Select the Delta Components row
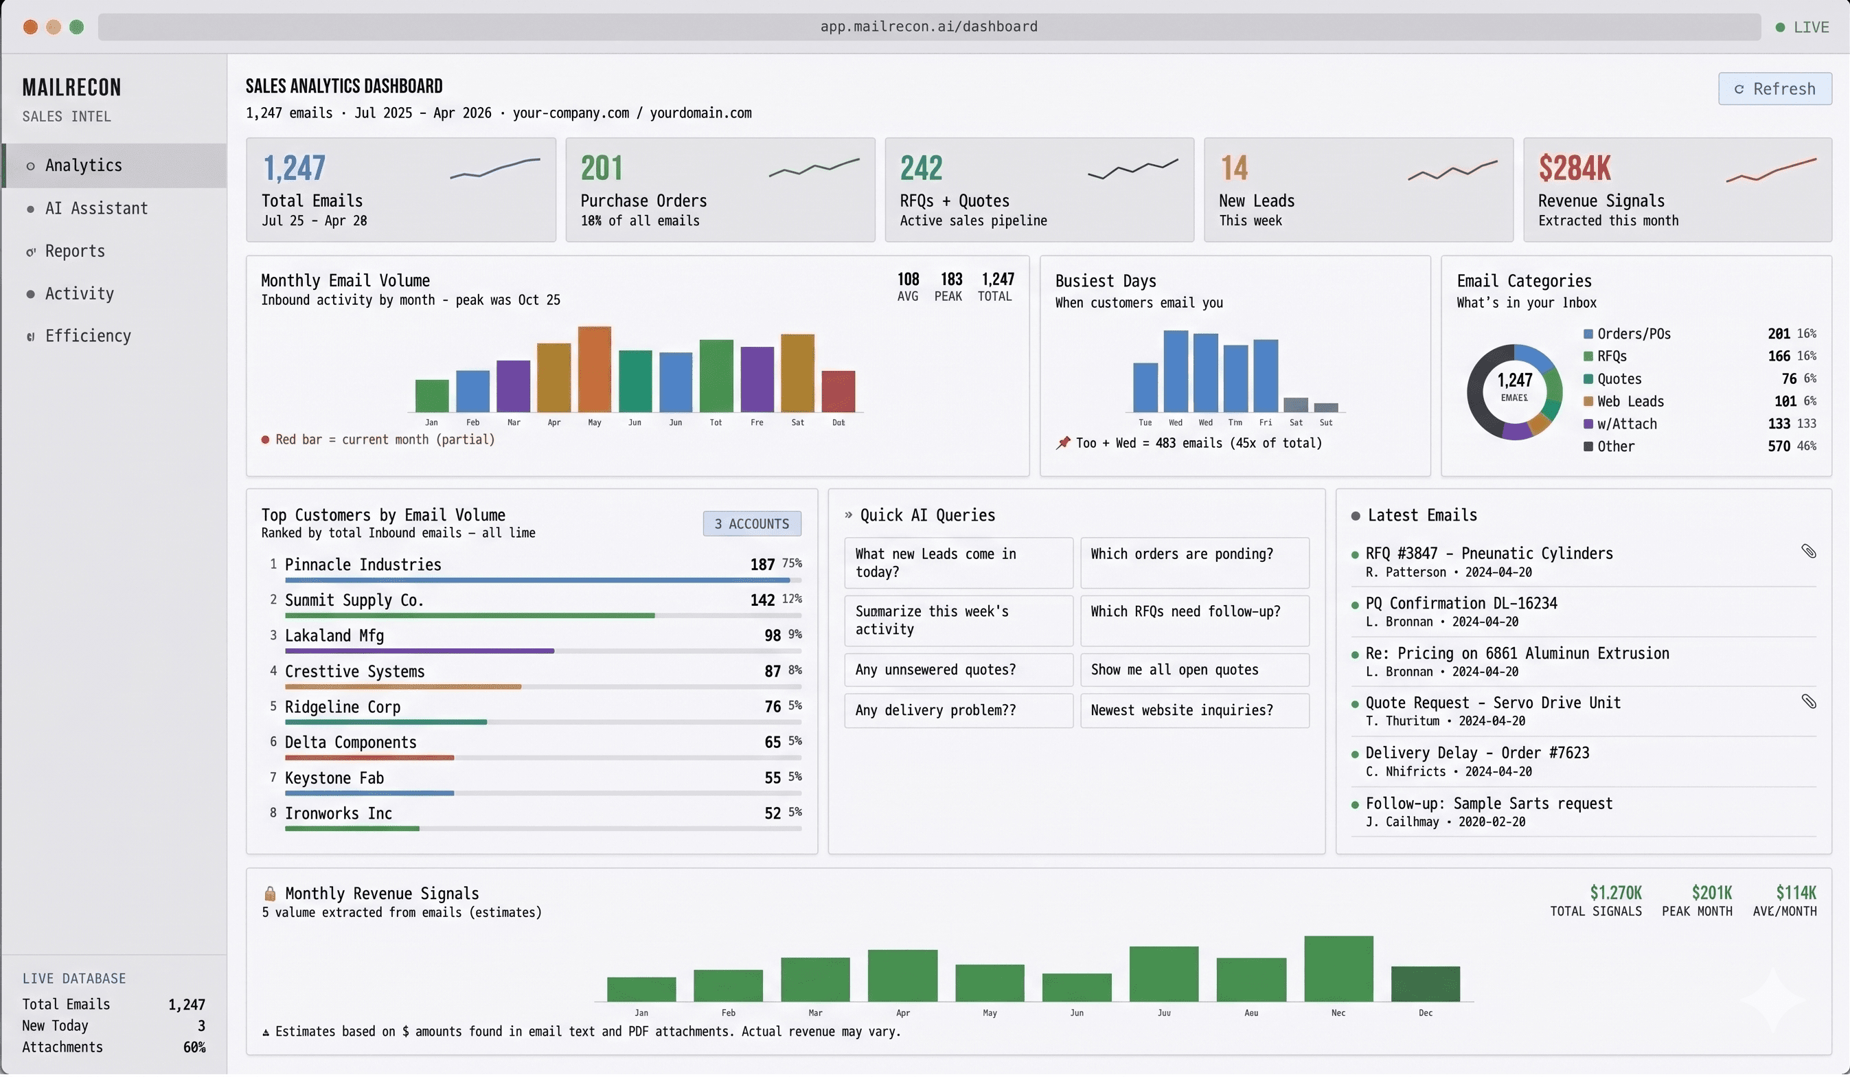The image size is (1850, 1077). (x=534, y=747)
